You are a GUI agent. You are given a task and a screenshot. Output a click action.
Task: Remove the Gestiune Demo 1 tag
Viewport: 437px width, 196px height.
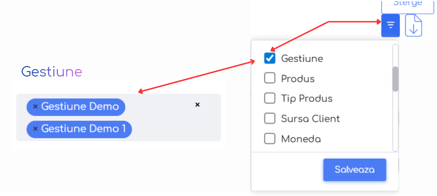tap(35, 129)
